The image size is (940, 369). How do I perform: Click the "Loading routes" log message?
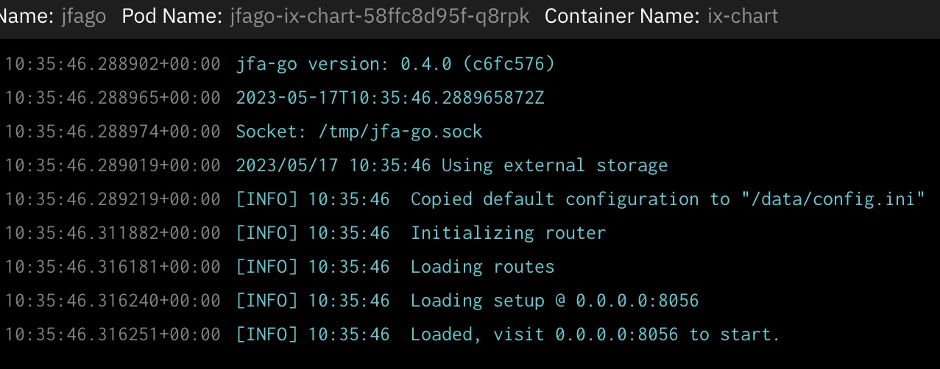[482, 267]
